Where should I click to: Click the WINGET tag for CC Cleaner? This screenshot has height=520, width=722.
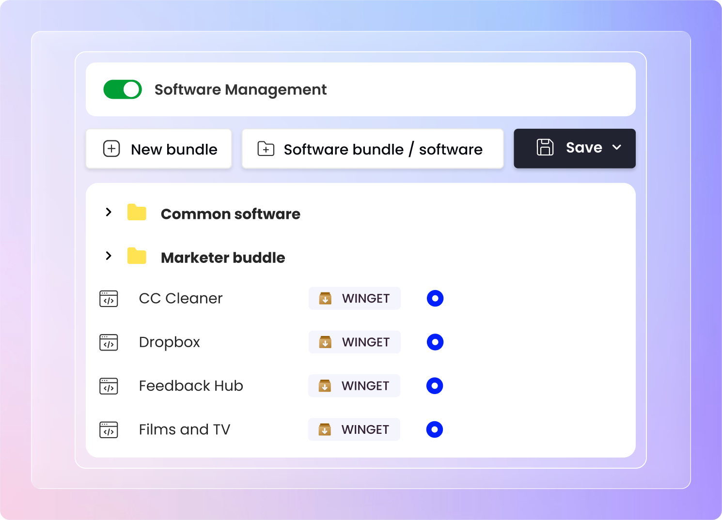355,298
